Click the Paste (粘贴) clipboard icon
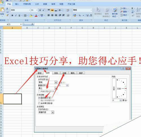Screen dimensions: 141x137 (2, 10)
